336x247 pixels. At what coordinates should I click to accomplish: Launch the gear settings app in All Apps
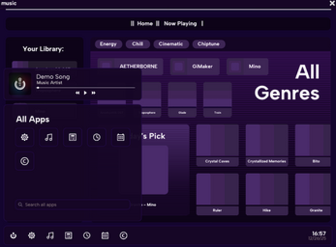25,137
